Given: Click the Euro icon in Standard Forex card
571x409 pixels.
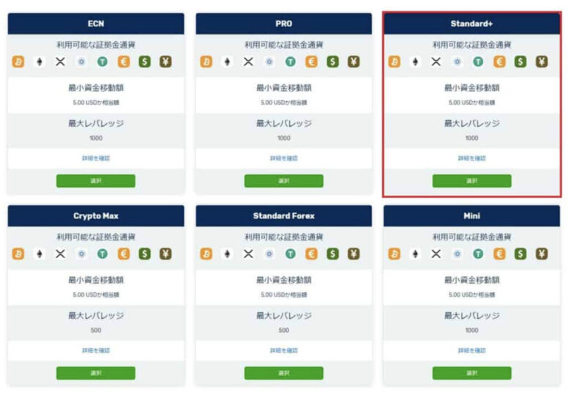Looking at the screenshot, I should tap(311, 254).
